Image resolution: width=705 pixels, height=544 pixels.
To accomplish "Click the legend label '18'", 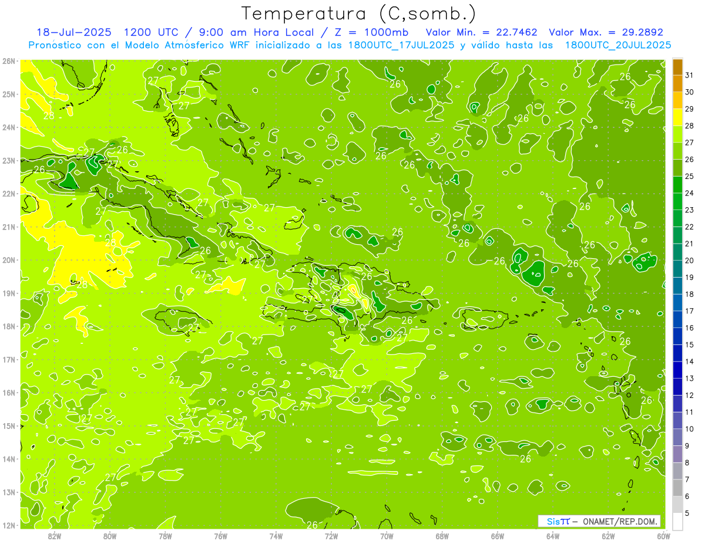I will tap(689, 294).
